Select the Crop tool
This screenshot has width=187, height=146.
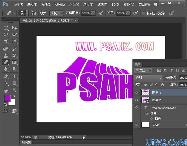[6, 41]
